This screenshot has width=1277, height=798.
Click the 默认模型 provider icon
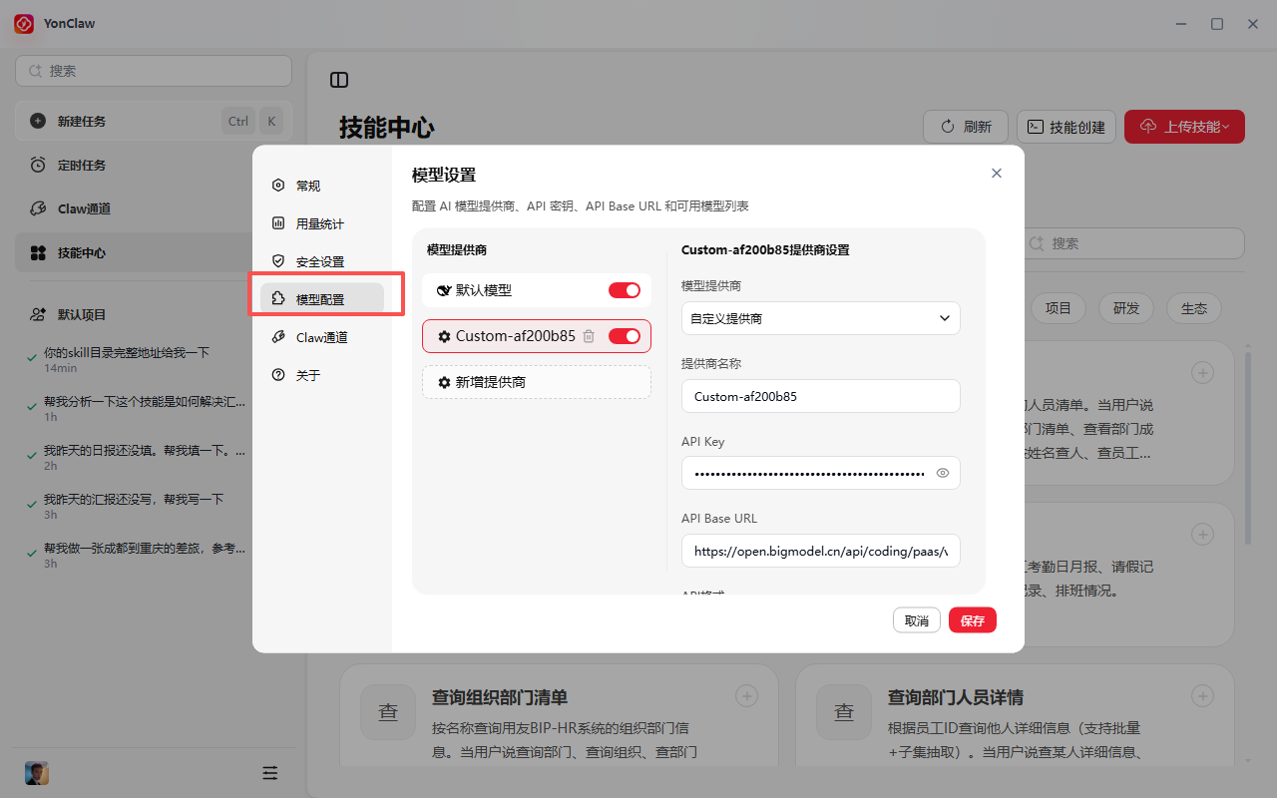coord(444,290)
